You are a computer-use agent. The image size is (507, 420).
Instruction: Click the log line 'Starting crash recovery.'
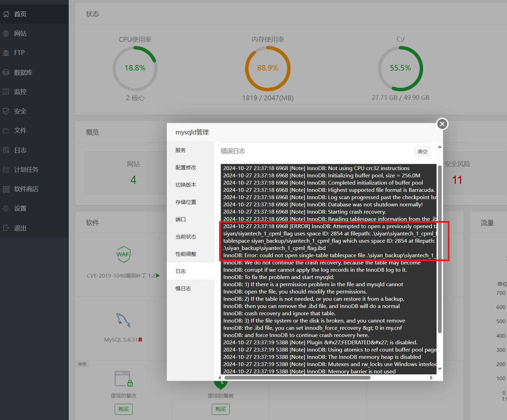coord(305,212)
